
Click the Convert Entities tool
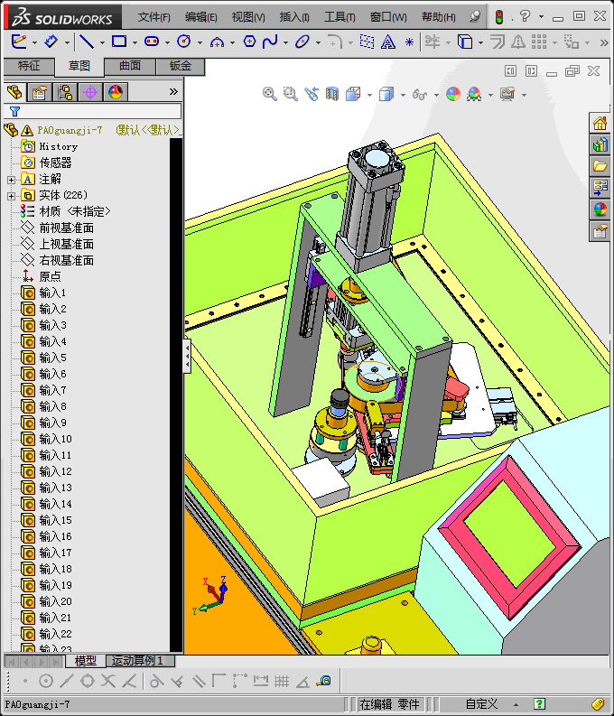(465, 42)
